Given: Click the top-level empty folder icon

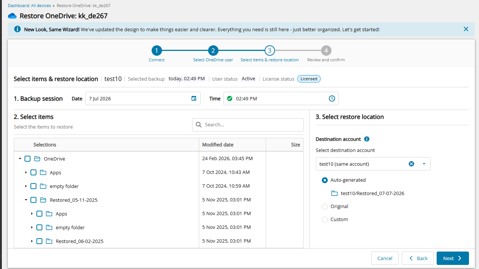Looking at the screenshot, I should (43, 186).
